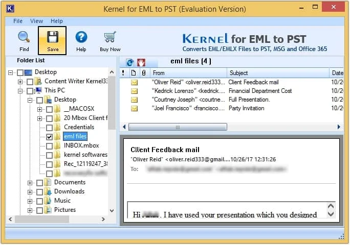Click the email list right scroll arrow
Screen dimensions: 350x245
click(339, 127)
